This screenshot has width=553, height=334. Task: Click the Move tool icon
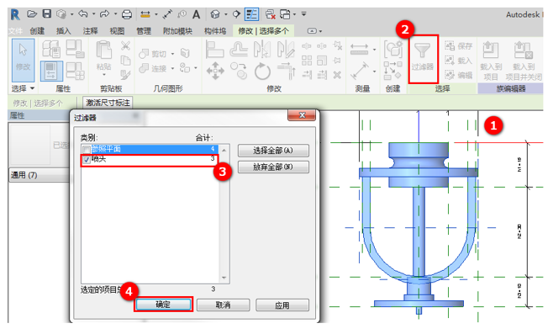(215, 71)
